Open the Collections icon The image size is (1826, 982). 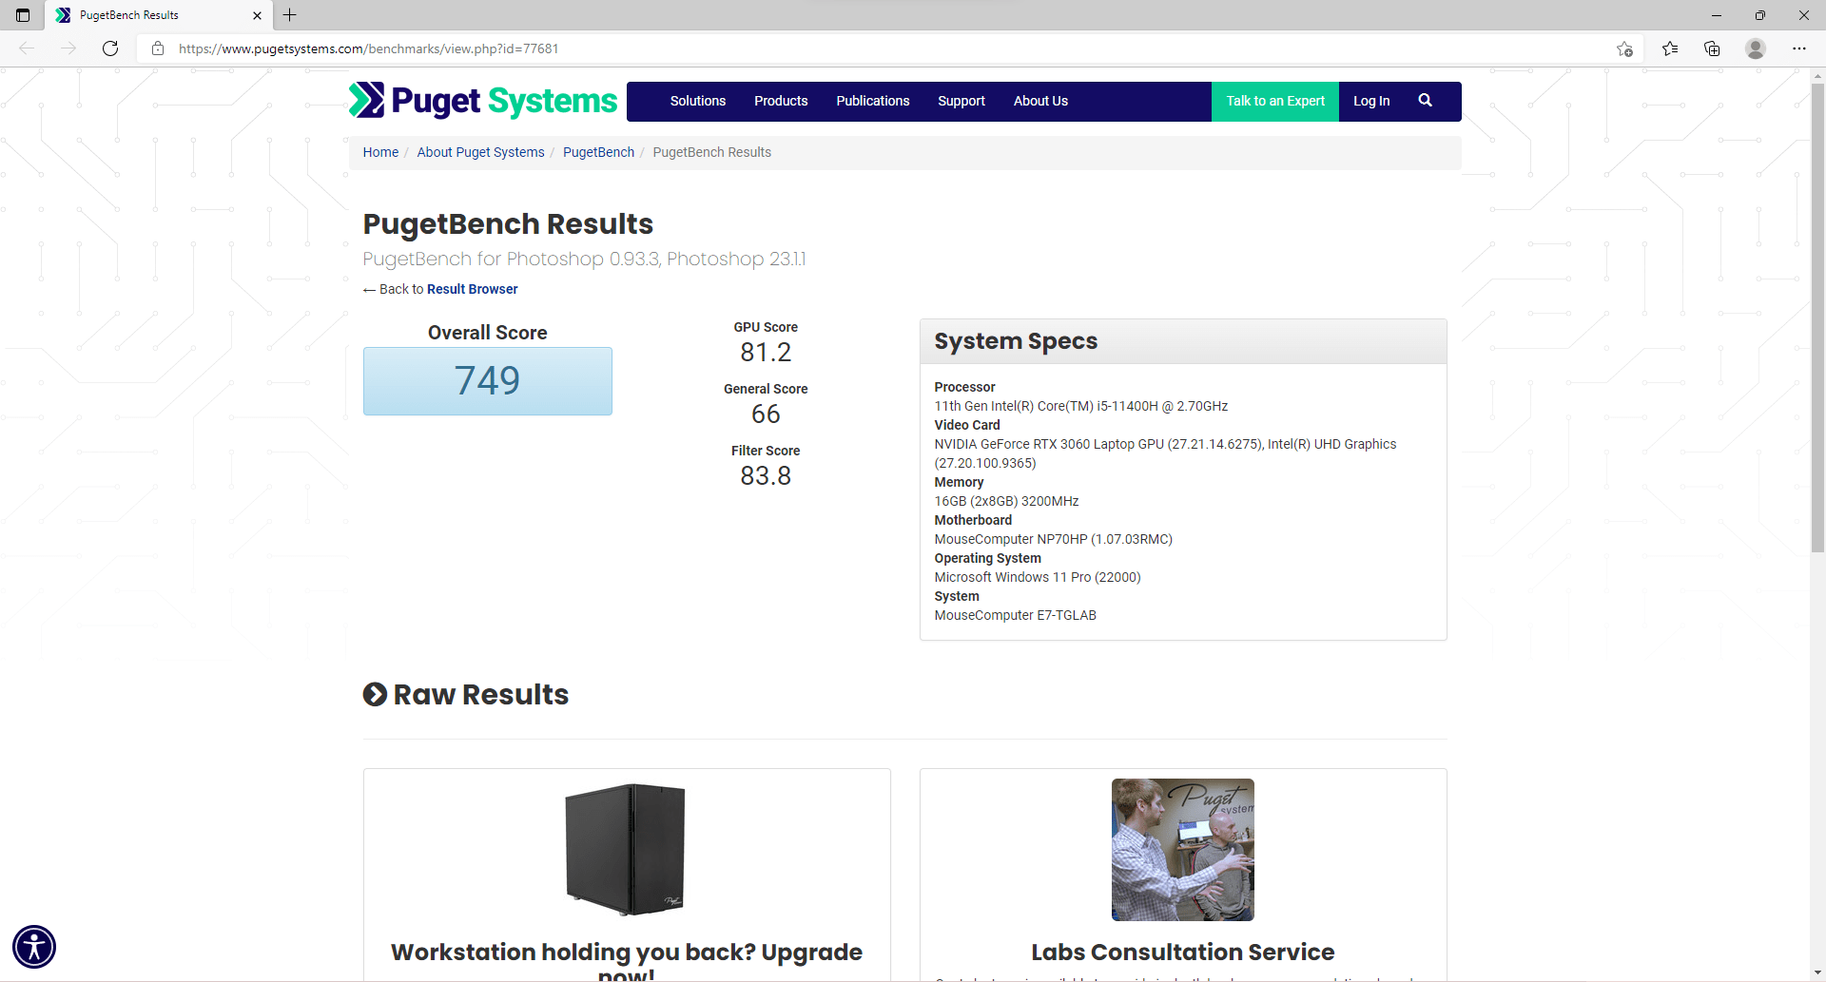(1712, 48)
